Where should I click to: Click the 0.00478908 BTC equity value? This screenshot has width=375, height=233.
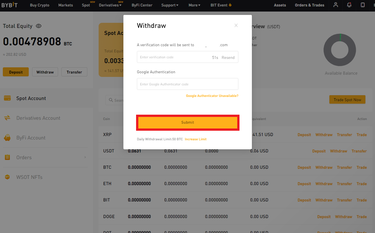pos(37,42)
